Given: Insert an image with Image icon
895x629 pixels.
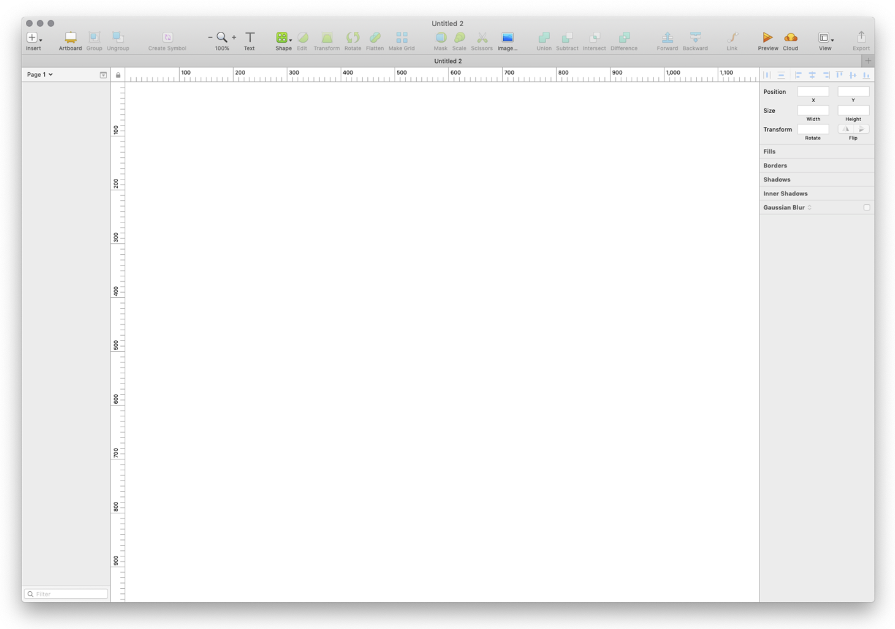Looking at the screenshot, I should (507, 38).
